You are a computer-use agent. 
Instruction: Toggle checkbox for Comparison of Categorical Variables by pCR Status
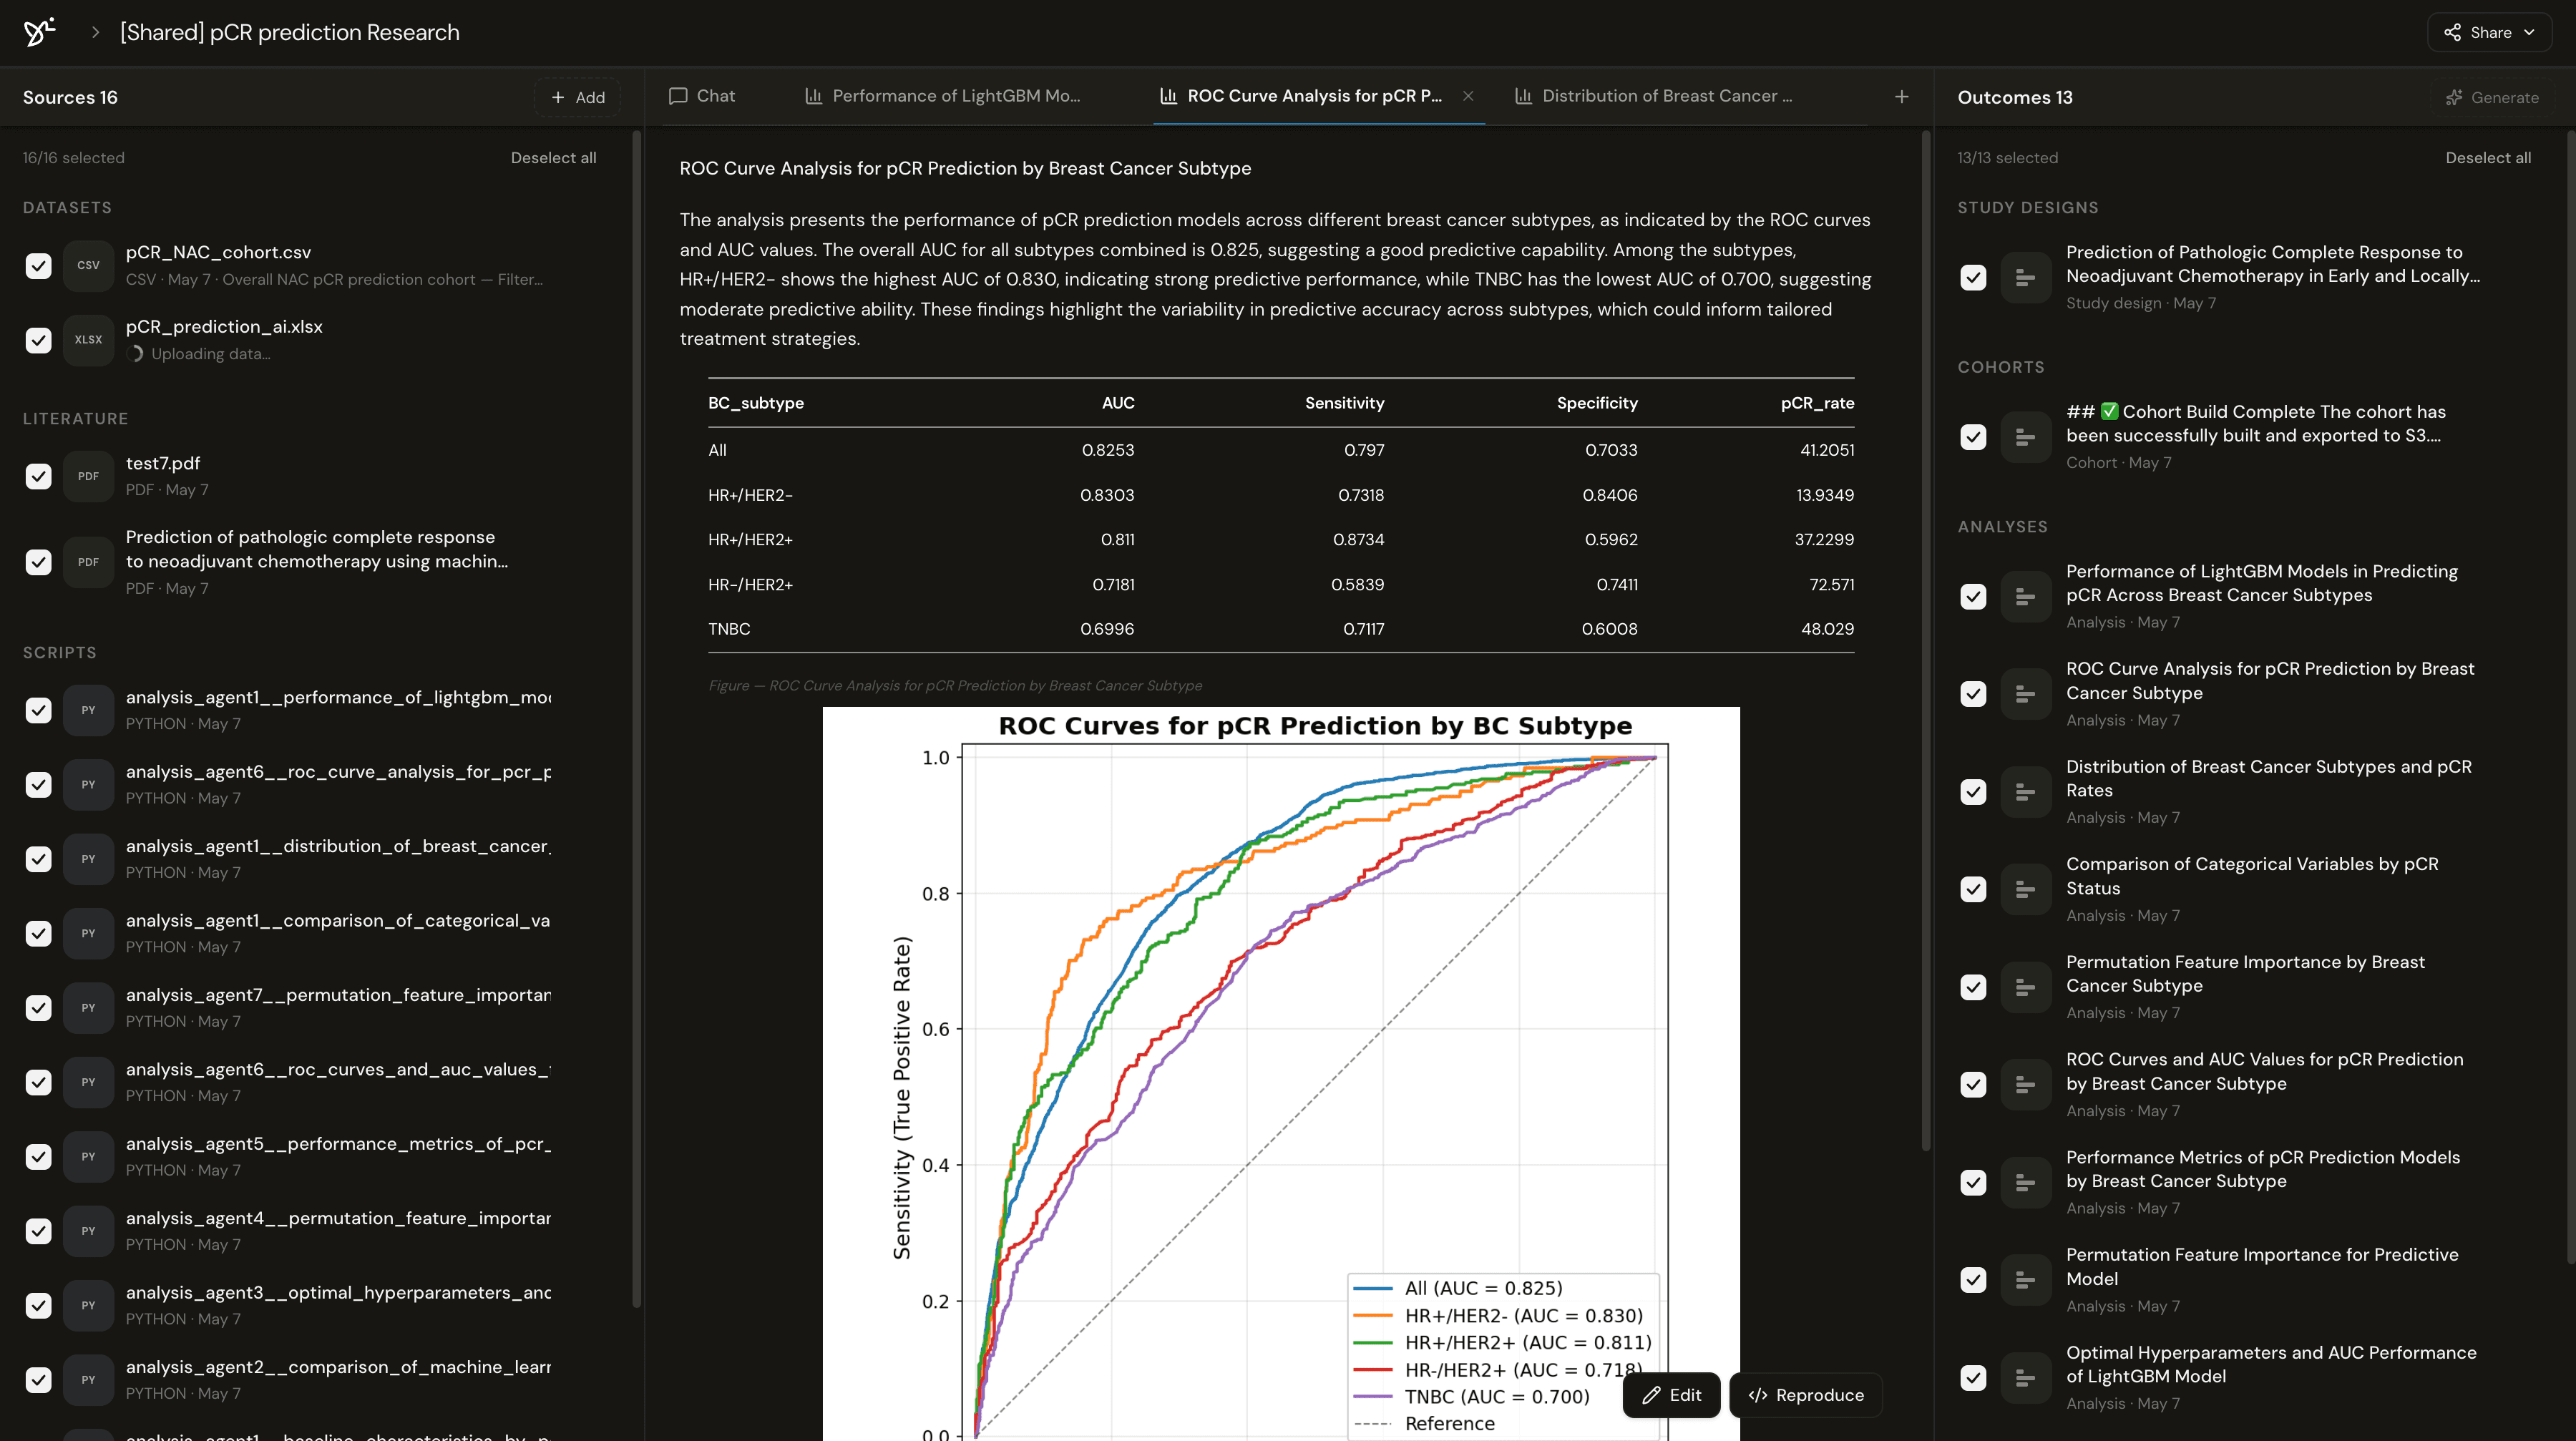(x=1973, y=889)
